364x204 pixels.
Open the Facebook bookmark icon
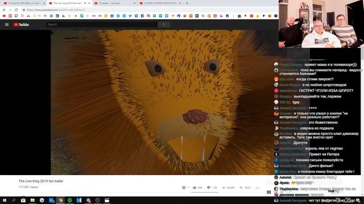(142, 16)
